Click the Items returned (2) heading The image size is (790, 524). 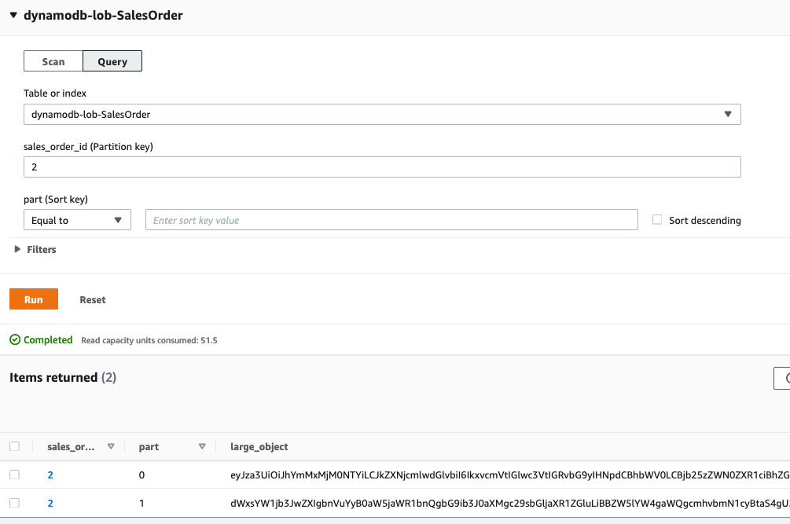[63, 378]
